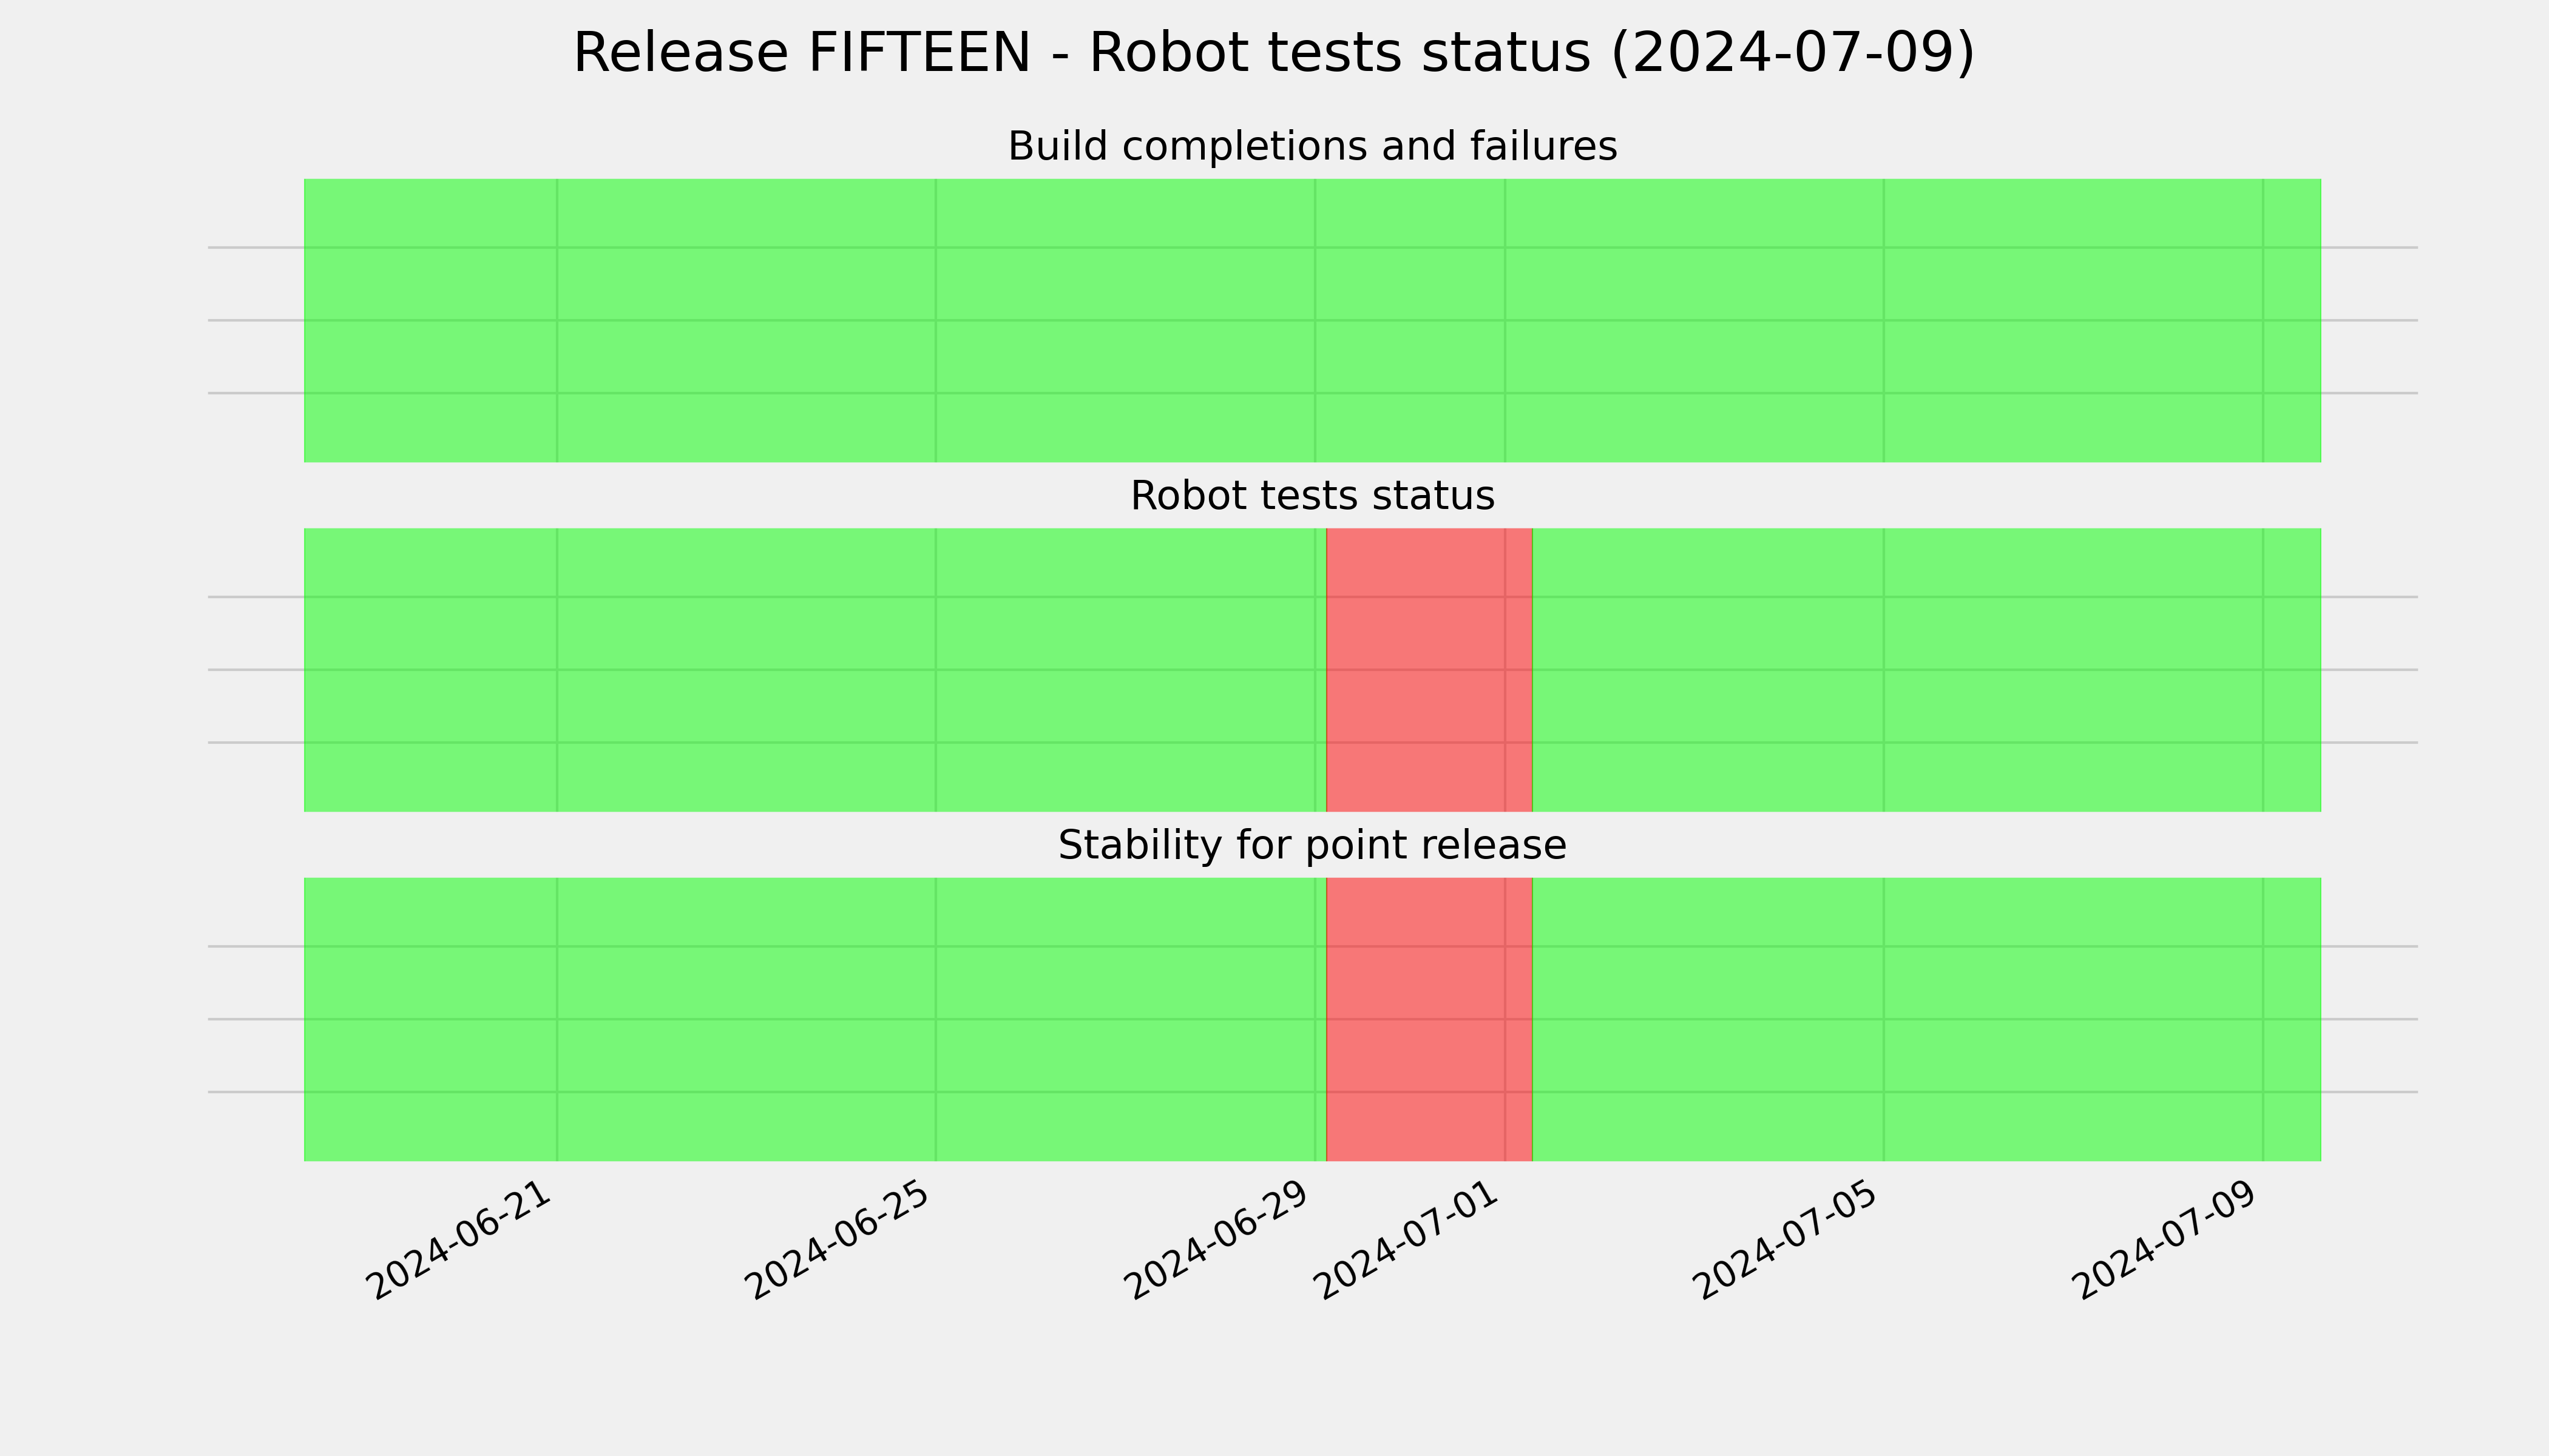The image size is (2549, 1456).
Task: Click Robot tests green region after 2024-07-05
Action: pos(2102,670)
